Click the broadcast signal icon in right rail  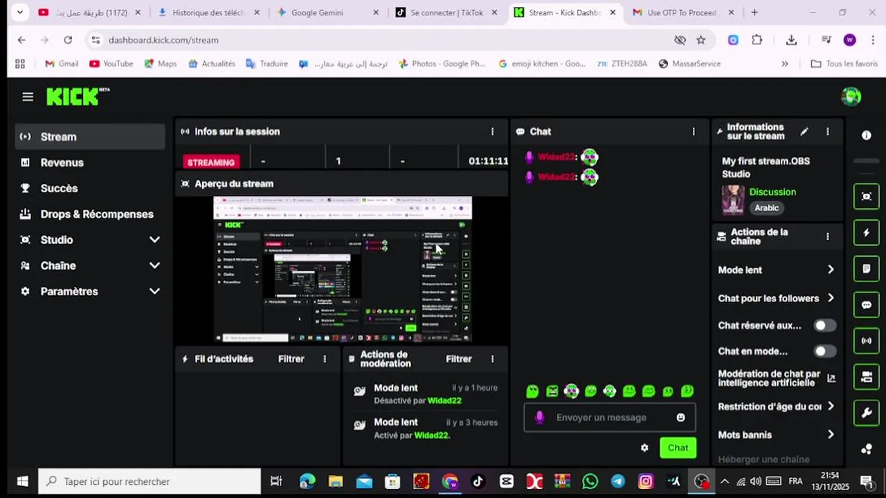[866, 341]
